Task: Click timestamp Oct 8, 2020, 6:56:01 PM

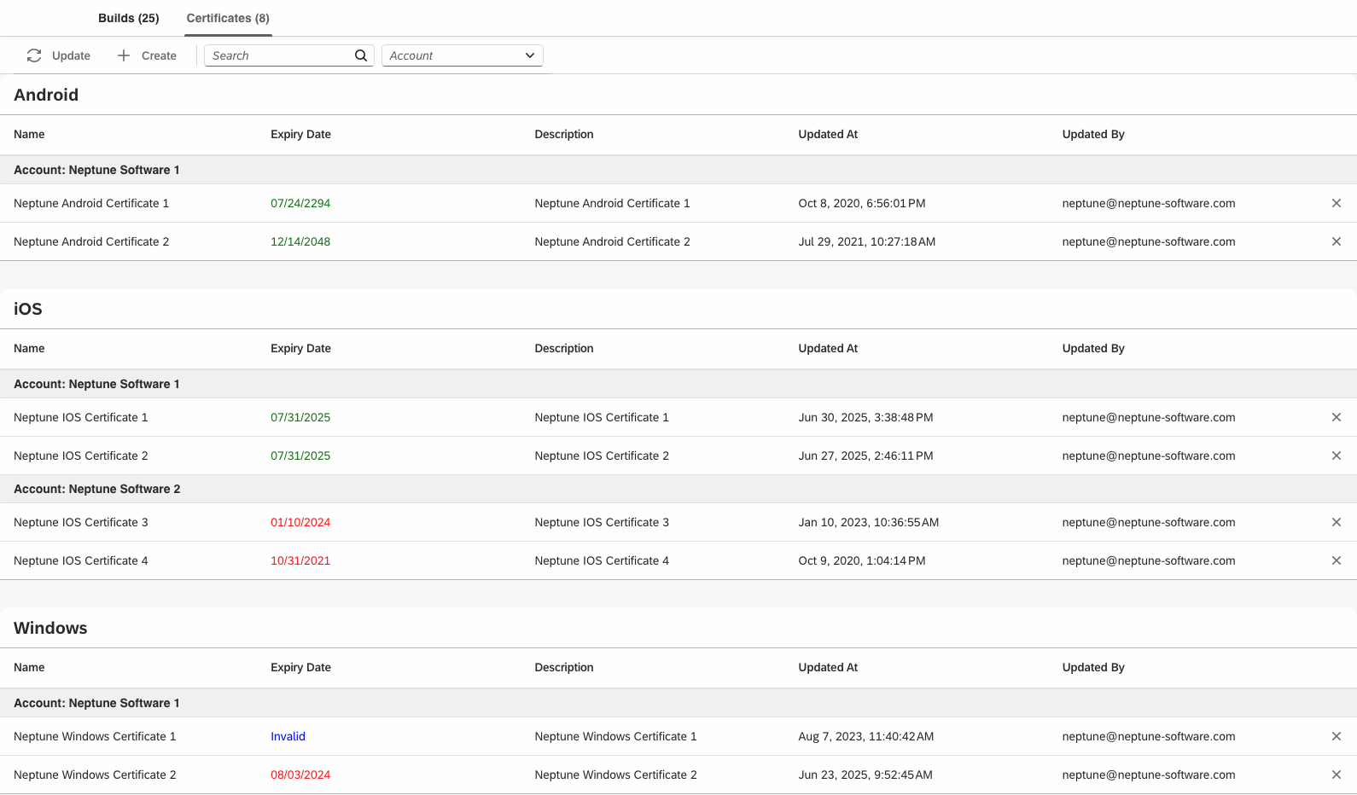Action: click(862, 203)
